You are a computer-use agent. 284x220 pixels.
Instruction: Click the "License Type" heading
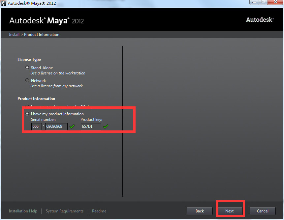click(x=29, y=60)
